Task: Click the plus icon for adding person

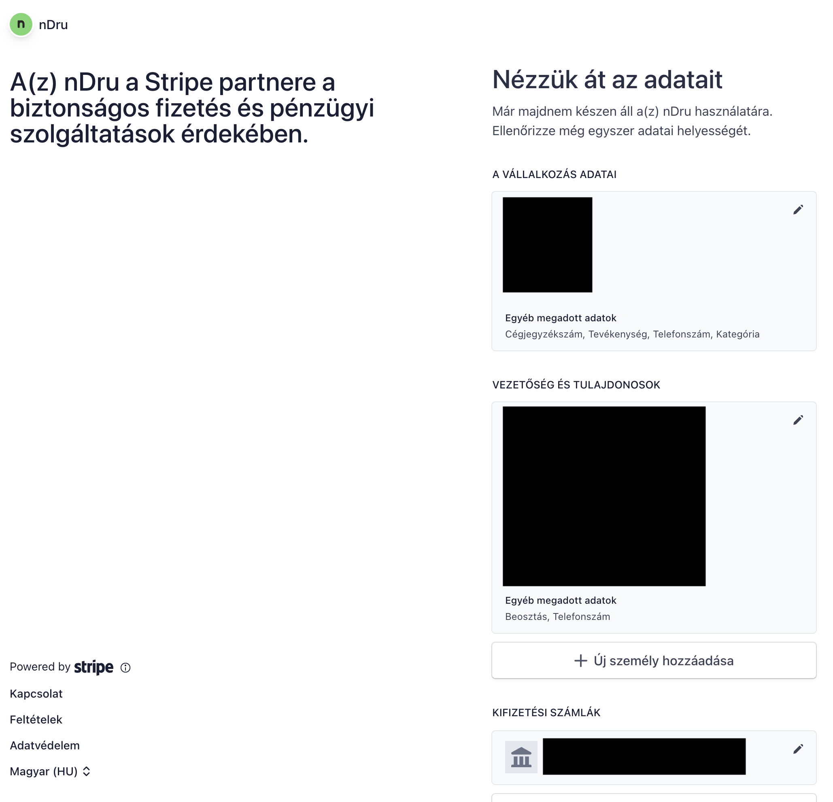Action: pyautogui.click(x=580, y=660)
